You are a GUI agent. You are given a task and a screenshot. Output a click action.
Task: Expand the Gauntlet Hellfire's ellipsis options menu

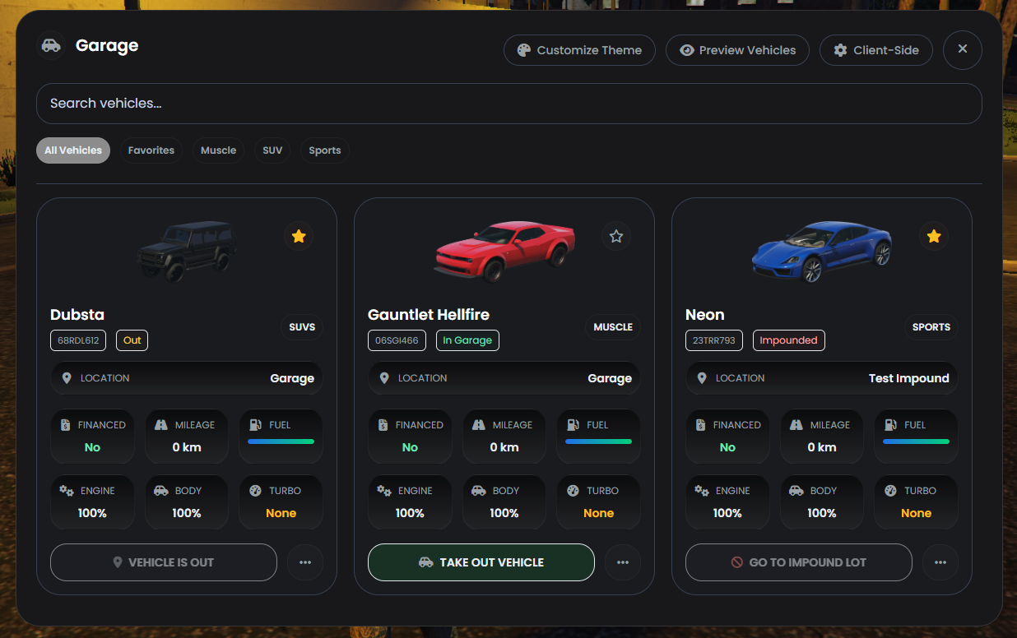coord(623,562)
